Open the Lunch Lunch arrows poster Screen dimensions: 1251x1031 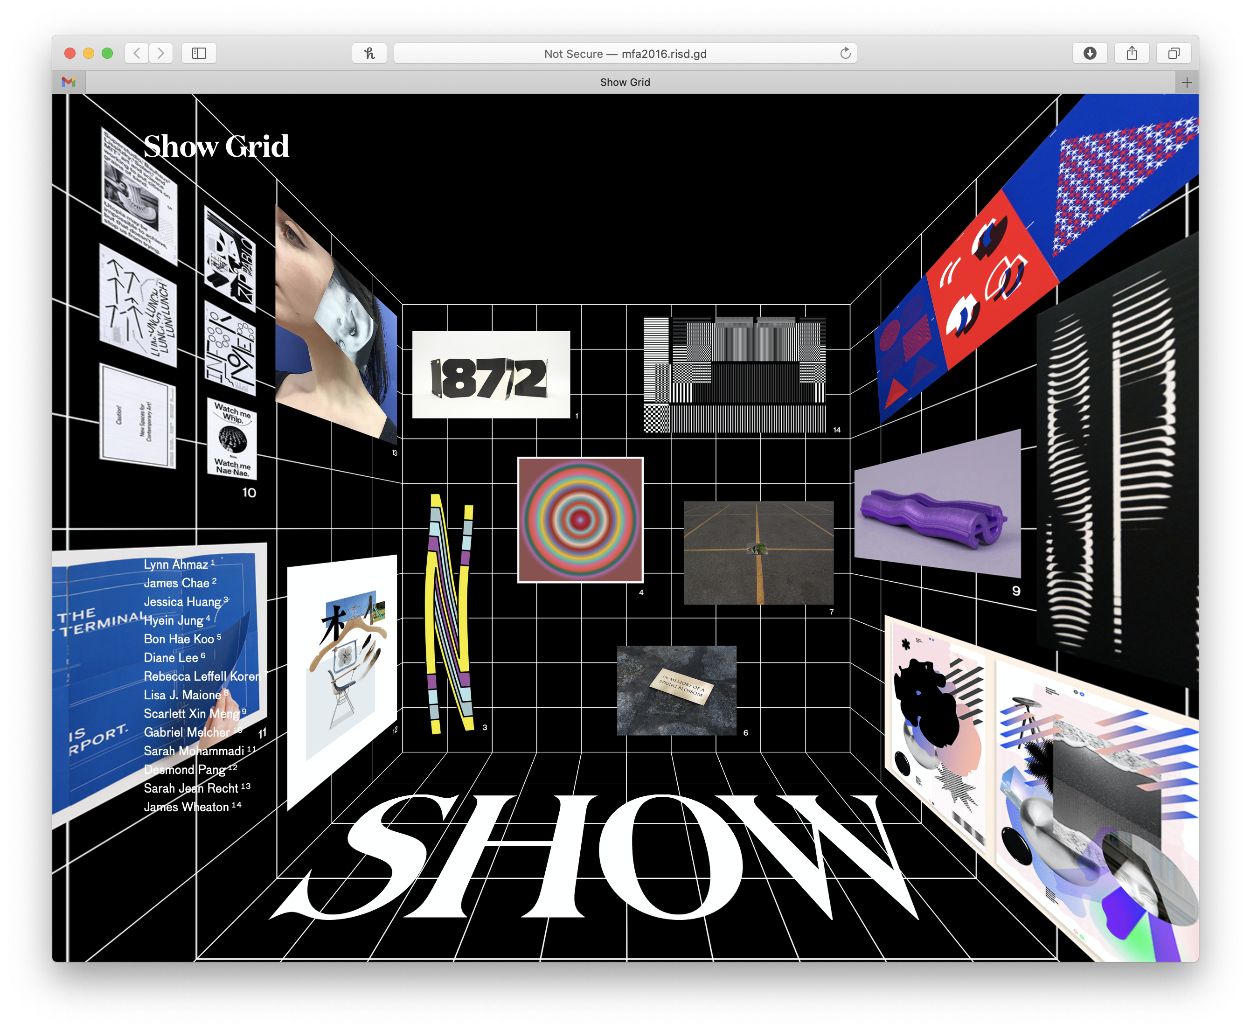pyautogui.click(x=139, y=305)
